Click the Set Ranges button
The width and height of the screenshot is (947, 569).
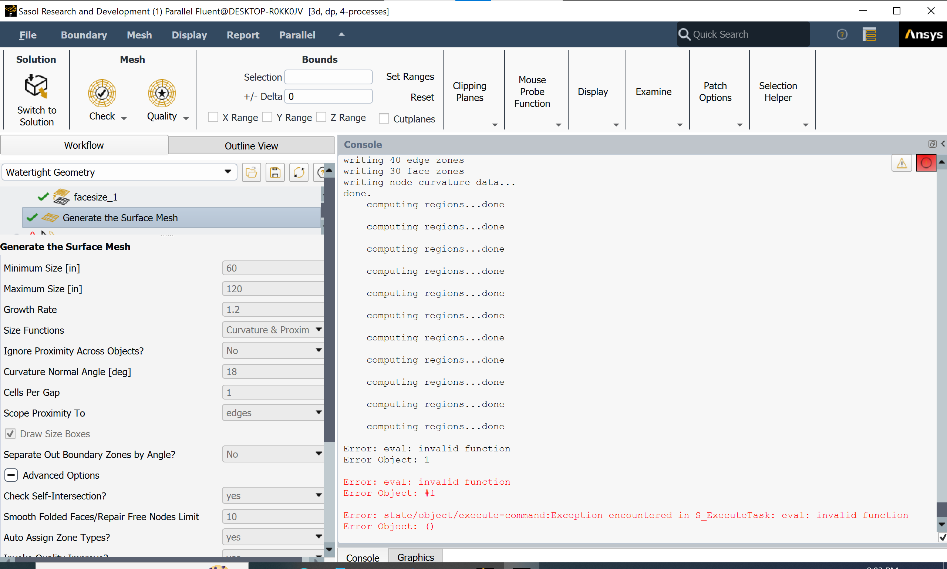(410, 77)
